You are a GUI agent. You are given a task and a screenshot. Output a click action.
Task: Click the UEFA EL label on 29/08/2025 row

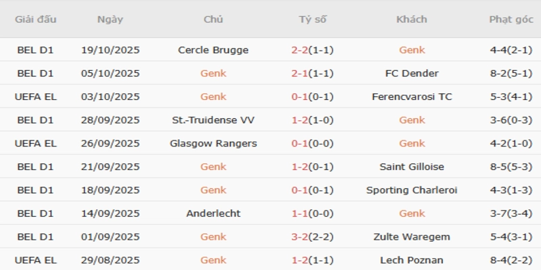(x=36, y=260)
